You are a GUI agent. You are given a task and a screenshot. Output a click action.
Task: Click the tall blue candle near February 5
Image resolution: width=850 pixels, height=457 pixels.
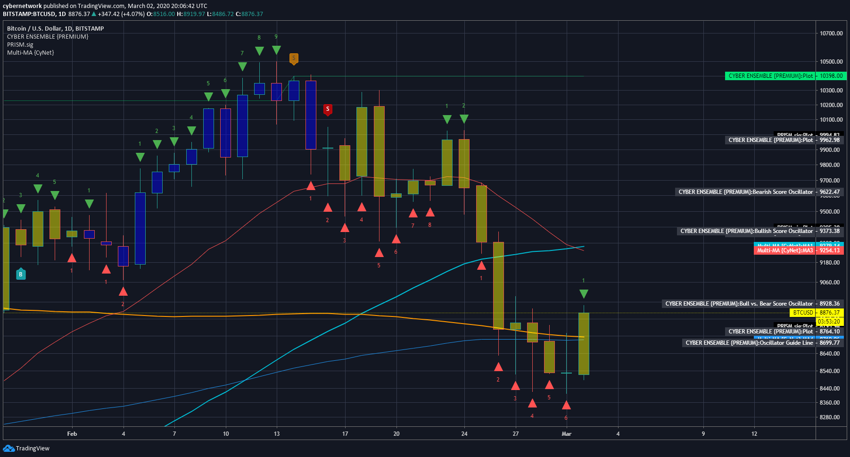(140, 228)
